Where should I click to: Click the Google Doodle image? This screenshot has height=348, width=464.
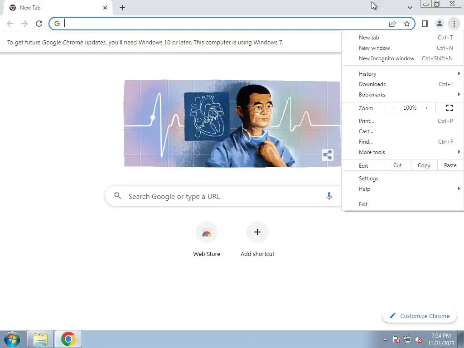click(x=232, y=123)
